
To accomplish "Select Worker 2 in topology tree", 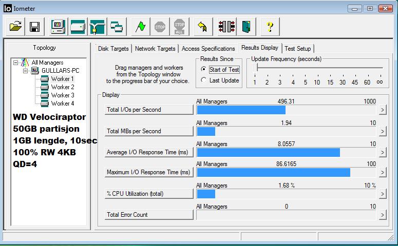I will tap(63, 87).
